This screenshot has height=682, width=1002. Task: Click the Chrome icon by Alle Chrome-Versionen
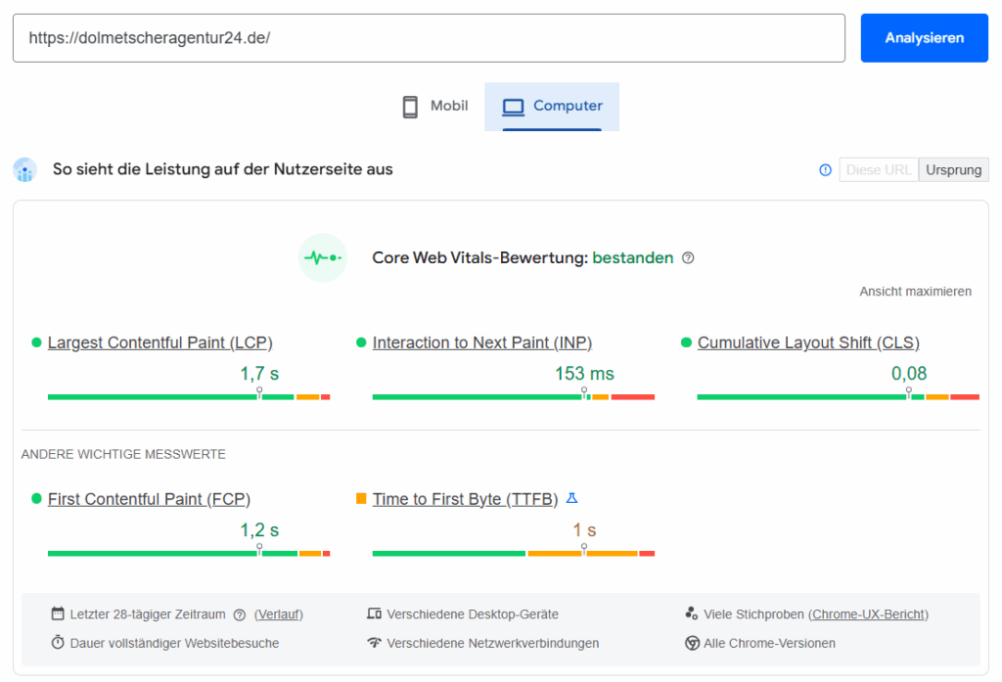(692, 643)
